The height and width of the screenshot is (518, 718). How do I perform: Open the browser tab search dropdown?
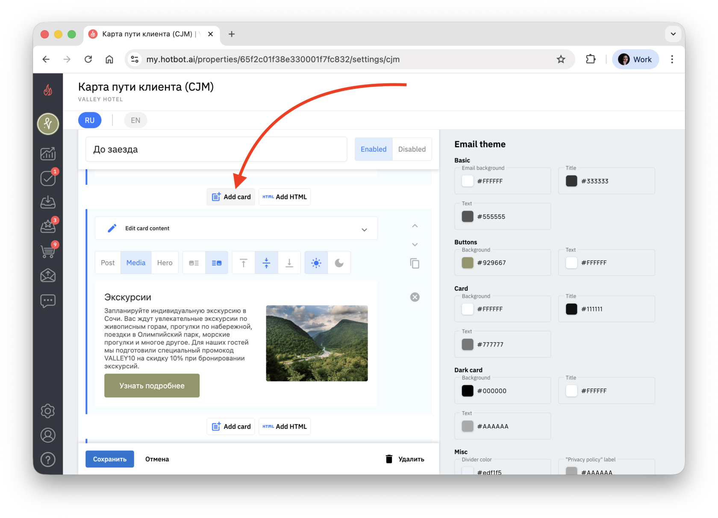(673, 34)
